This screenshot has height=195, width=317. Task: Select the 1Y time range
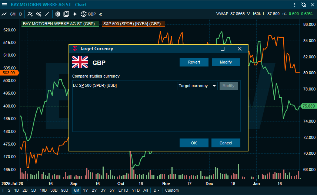pyautogui.click(x=86, y=191)
